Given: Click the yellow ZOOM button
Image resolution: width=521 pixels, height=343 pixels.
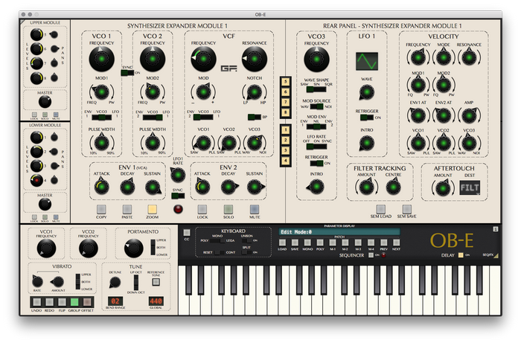Looking at the screenshot, I should tap(152, 209).
